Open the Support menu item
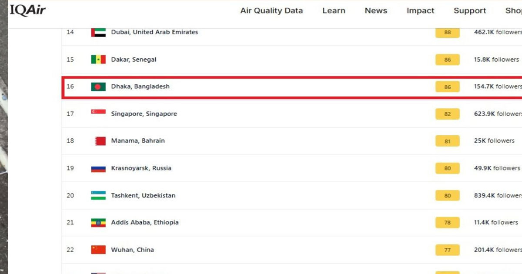This screenshot has width=522, height=274. click(x=470, y=11)
